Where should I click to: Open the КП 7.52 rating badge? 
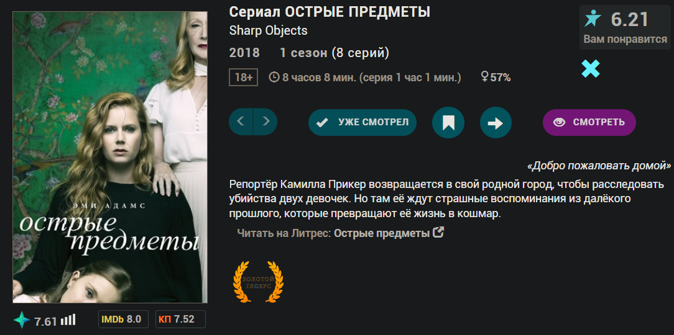click(180, 319)
